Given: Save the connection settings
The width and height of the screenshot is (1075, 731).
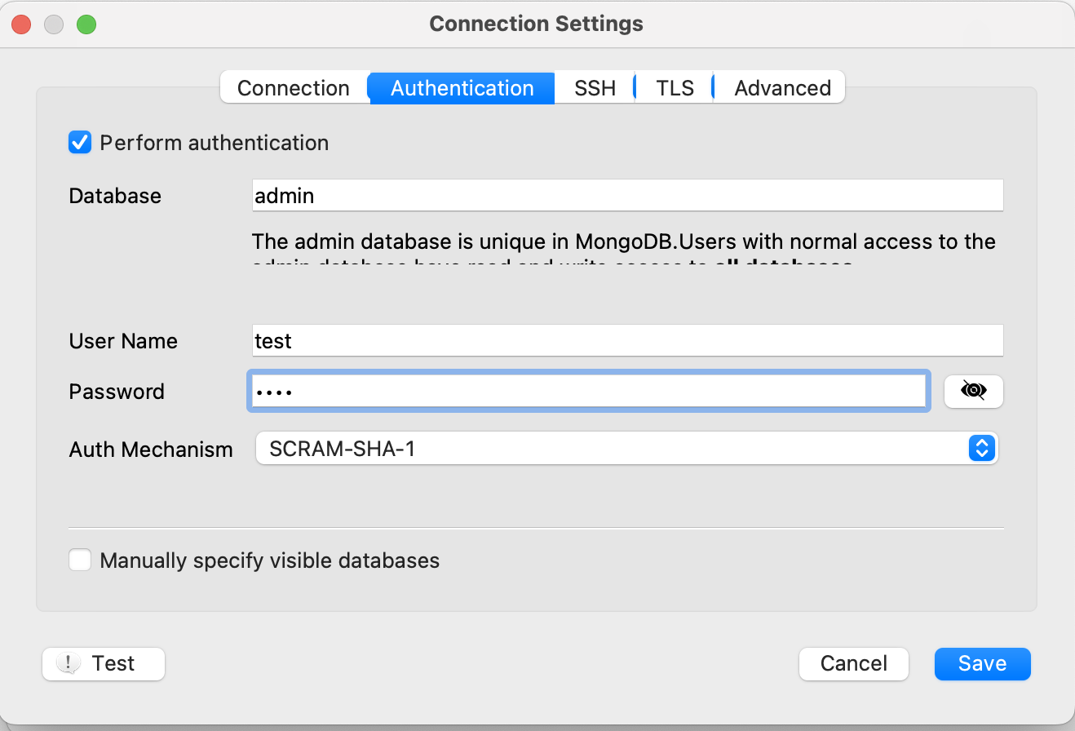Looking at the screenshot, I should (x=982, y=664).
